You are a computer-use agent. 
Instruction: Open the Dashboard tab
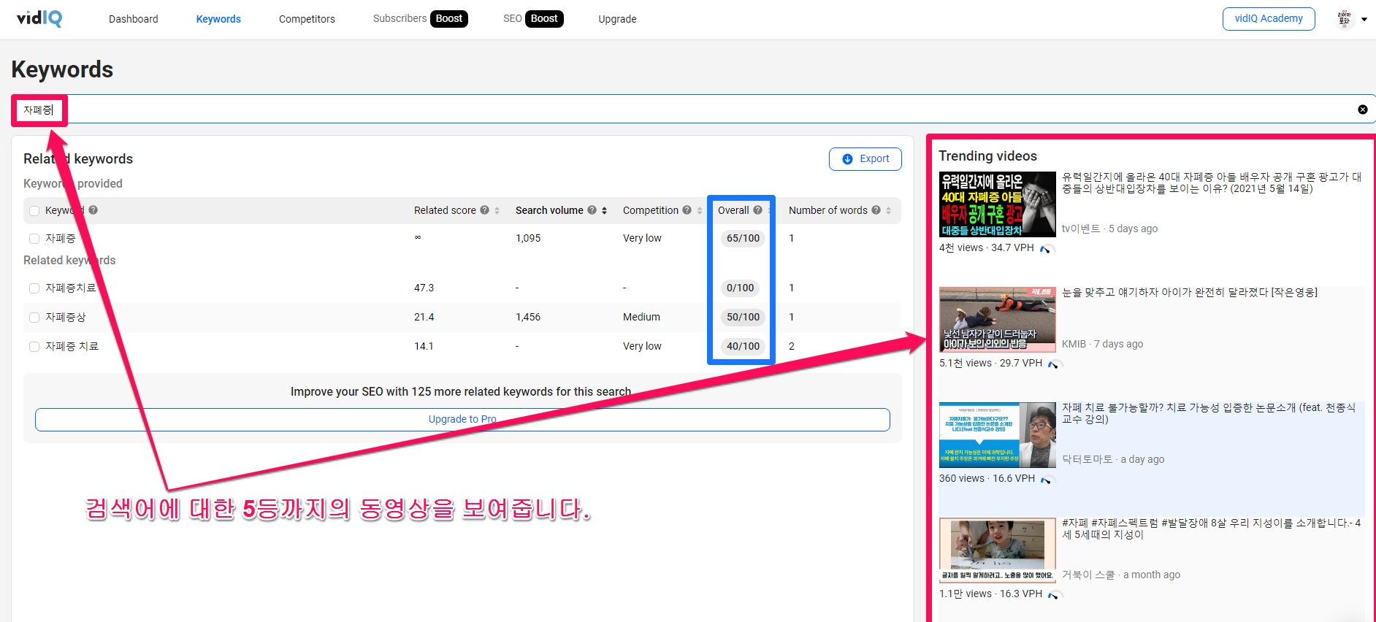point(133,19)
